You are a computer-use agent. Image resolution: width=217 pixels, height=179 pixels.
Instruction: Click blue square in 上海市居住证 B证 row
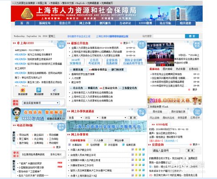click(143, 176)
